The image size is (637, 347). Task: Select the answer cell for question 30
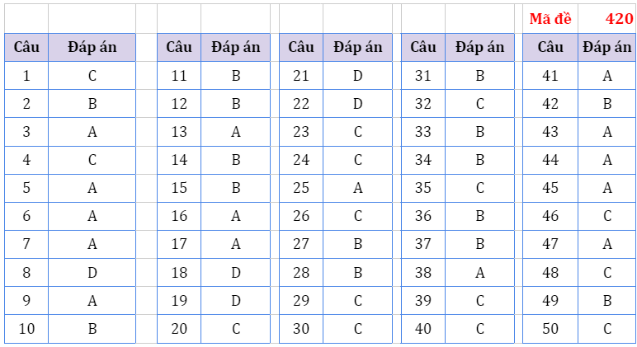[x=358, y=329]
